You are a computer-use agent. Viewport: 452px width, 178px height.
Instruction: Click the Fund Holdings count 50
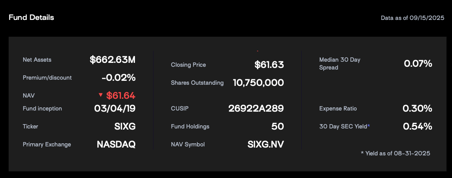pos(278,126)
